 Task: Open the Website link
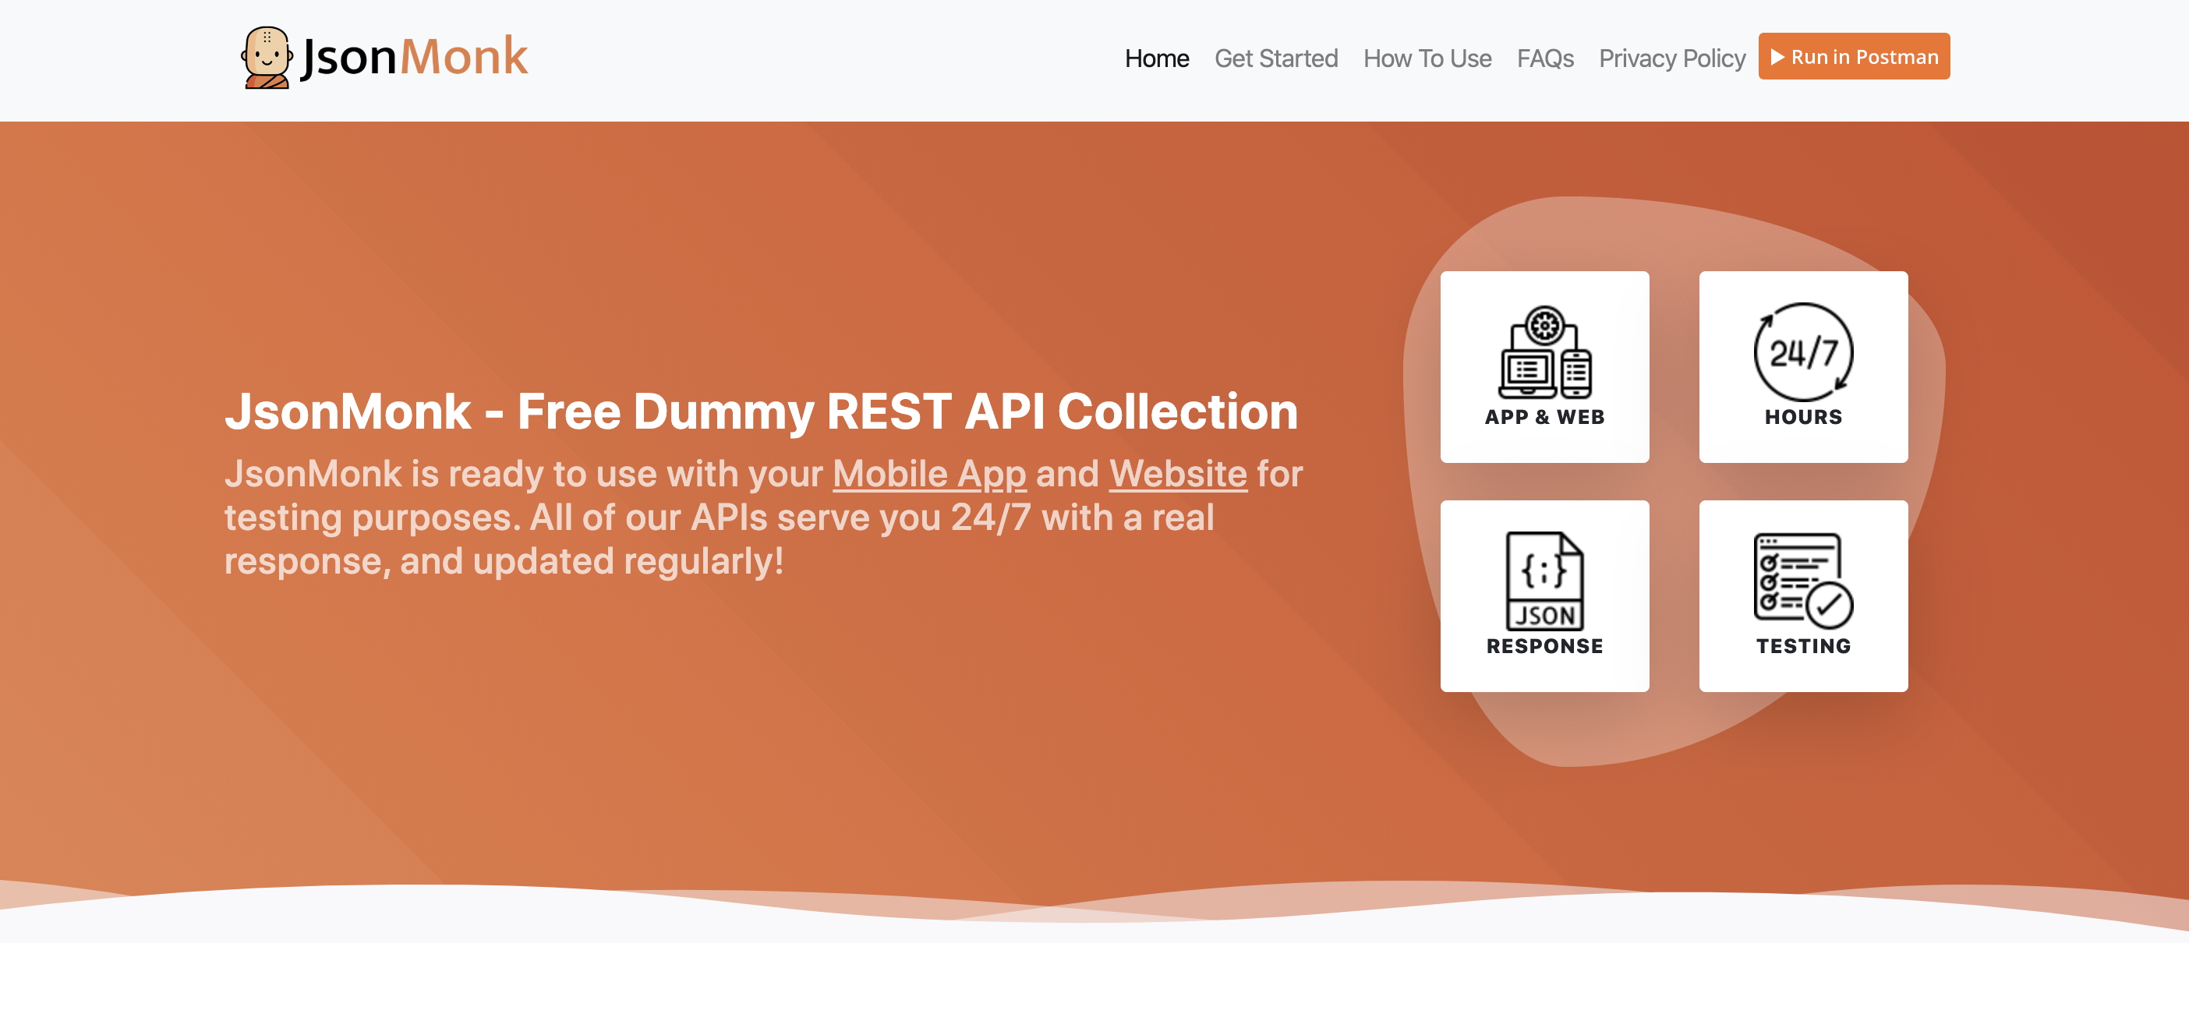[x=1178, y=474]
